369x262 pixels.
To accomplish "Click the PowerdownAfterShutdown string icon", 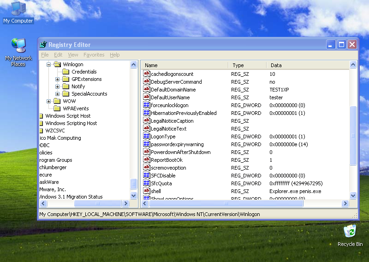I will coord(146,152).
